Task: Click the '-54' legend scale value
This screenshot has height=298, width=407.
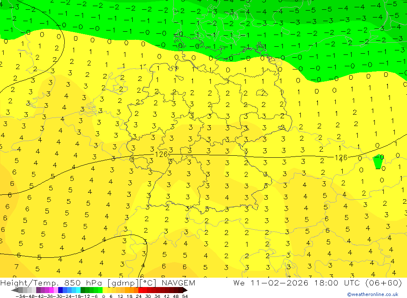Action: (x=20, y=296)
